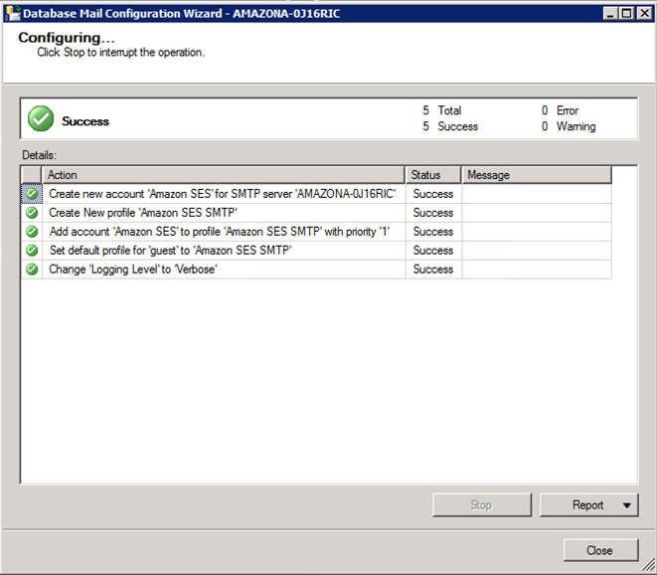Click the '5 Total' summary count
This screenshot has height=575, width=657.
click(x=442, y=110)
